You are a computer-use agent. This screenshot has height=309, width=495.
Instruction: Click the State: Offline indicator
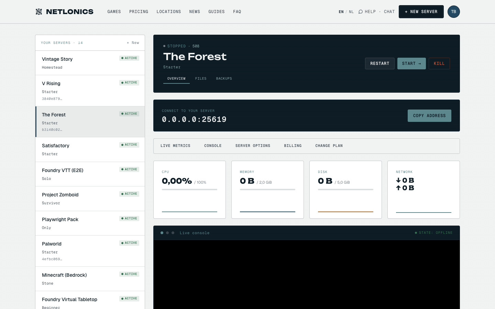coord(434,233)
